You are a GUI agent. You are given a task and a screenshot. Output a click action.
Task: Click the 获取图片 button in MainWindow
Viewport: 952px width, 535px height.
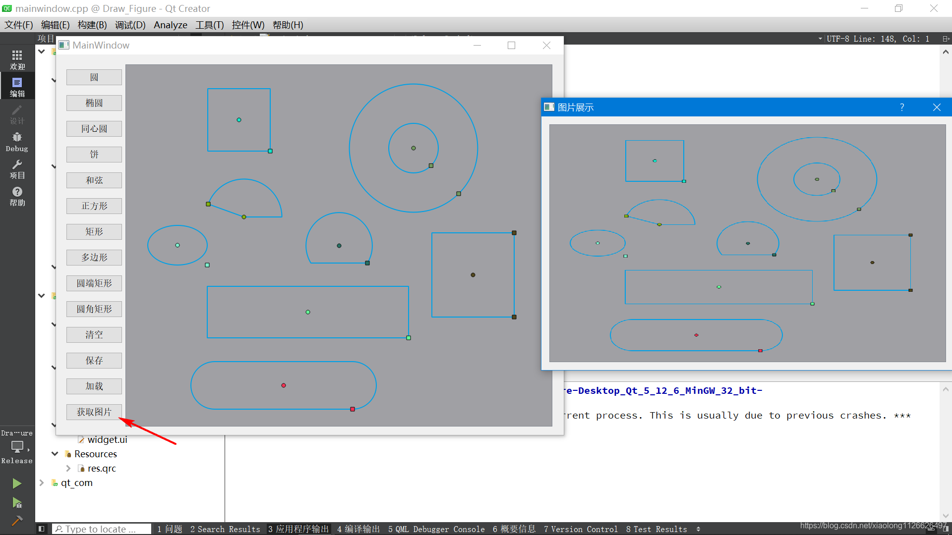point(94,412)
